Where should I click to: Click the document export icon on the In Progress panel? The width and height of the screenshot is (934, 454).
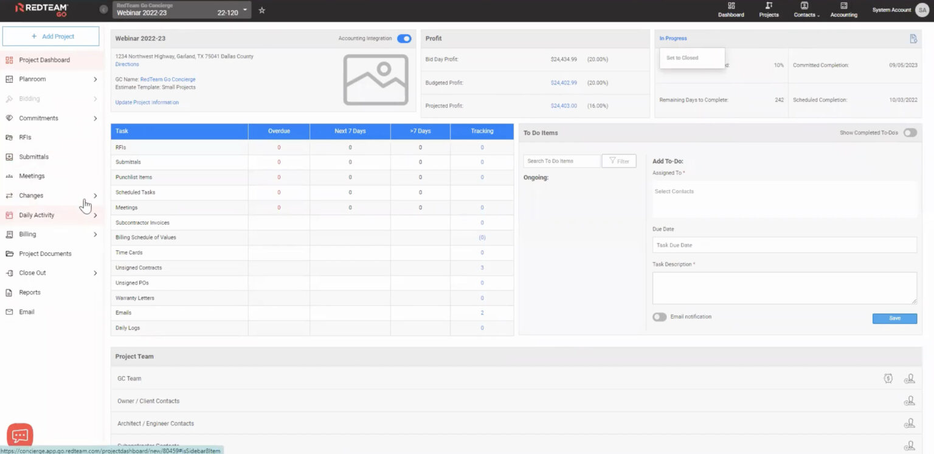tap(913, 38)
